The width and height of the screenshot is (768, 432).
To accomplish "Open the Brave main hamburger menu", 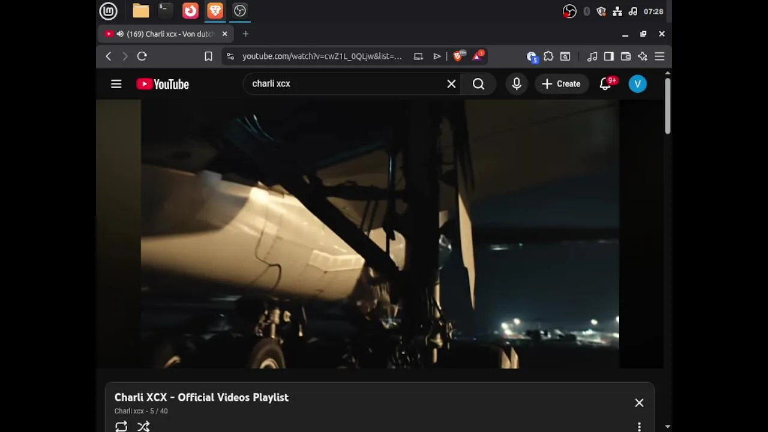I will pos(659,56).
